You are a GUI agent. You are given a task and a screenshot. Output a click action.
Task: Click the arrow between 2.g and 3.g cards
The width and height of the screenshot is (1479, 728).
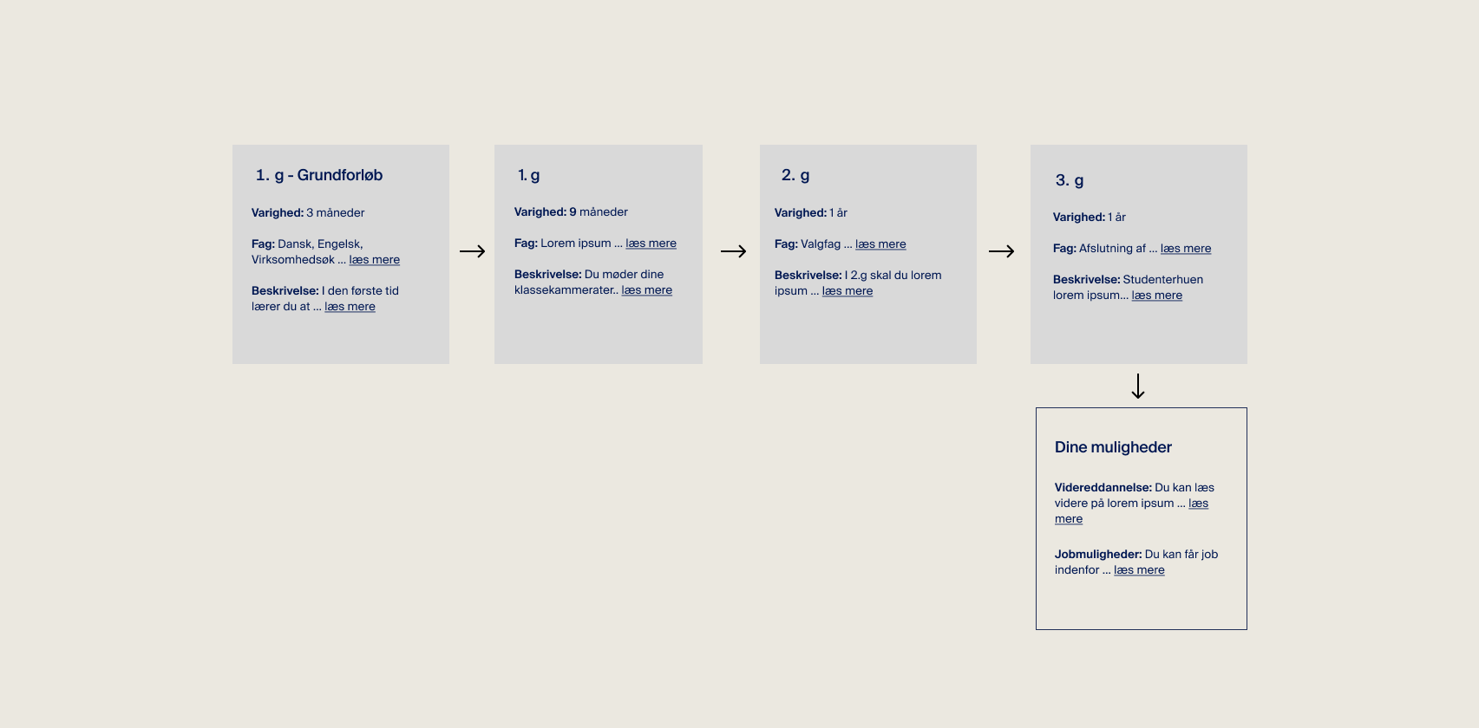1001,251
